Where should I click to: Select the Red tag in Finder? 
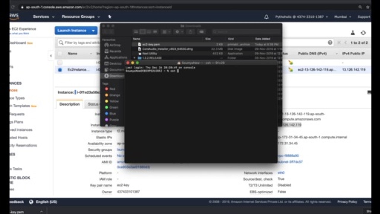click(x=110, y=89)
